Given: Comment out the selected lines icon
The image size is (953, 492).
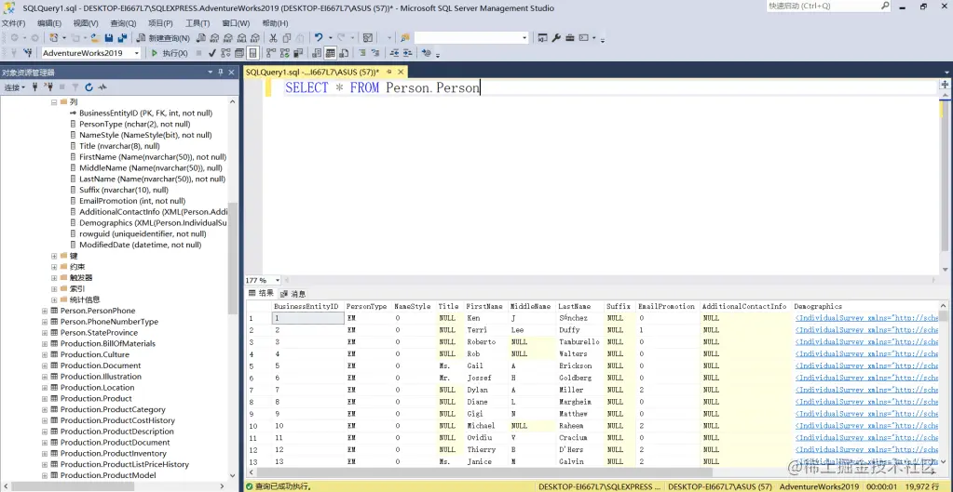Looking at the screenshot, I should click(361, 53).
